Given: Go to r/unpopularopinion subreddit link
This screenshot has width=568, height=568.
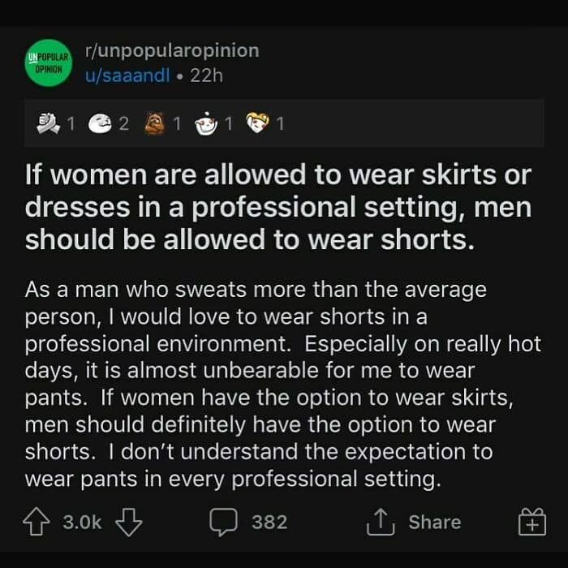Looking at the screenshot, I should click(173, 50).
